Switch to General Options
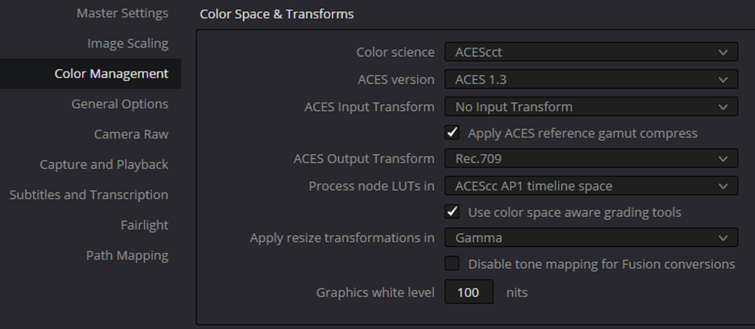 point(120,104)
